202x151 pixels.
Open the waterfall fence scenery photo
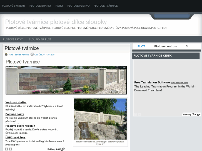point(100,119)
